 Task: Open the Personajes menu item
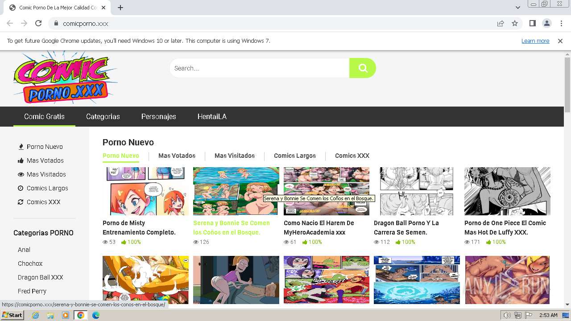click(159, 116)
